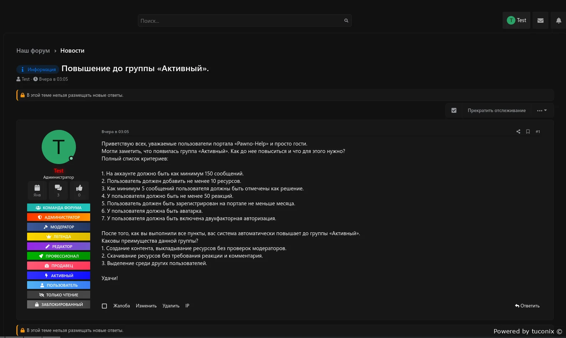Bookmark the post with bookmark icon

tap(528, 132)
